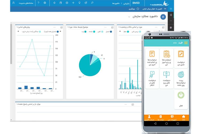
Task: Open the search magnifier in top bar
Action: pos(92,3)
